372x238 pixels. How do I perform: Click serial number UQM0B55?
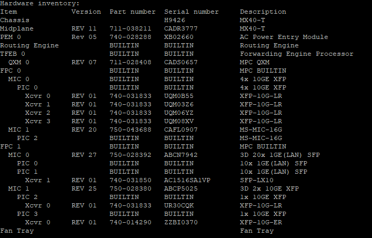tap(179, 96)
